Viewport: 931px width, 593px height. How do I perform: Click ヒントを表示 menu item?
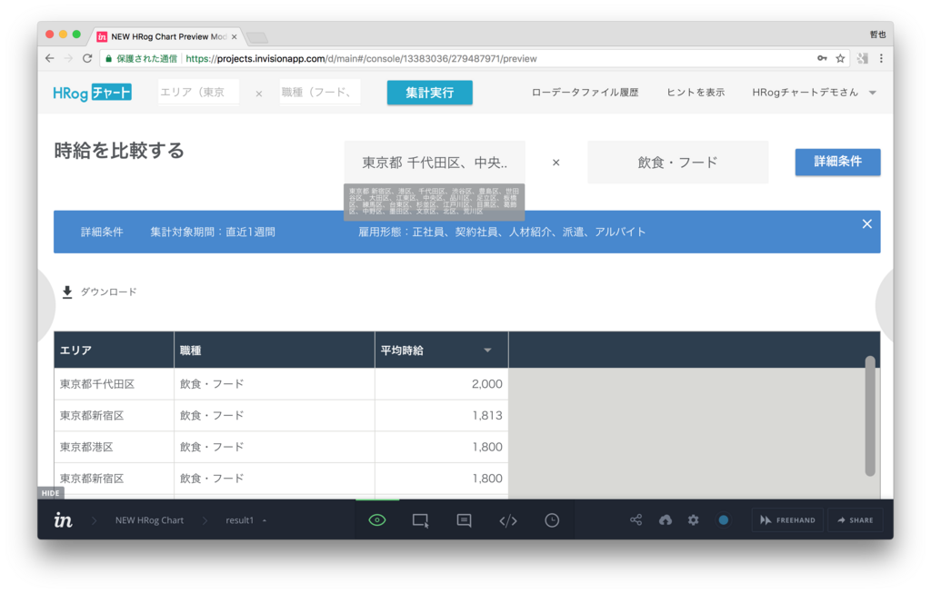pyautogui.click(x=696, y=93)
